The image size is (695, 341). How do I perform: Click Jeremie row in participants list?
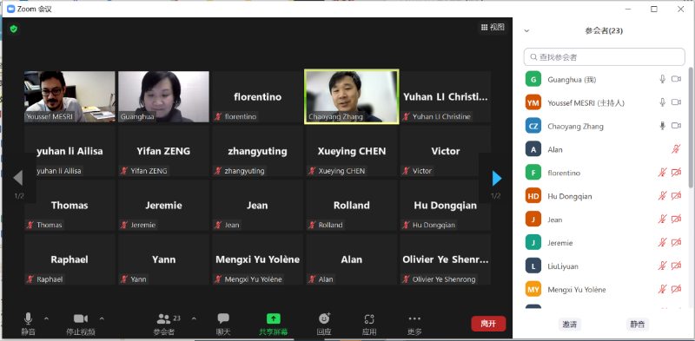603,243
